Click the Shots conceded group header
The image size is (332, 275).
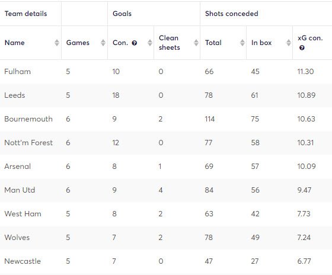[x=232, y=14]
